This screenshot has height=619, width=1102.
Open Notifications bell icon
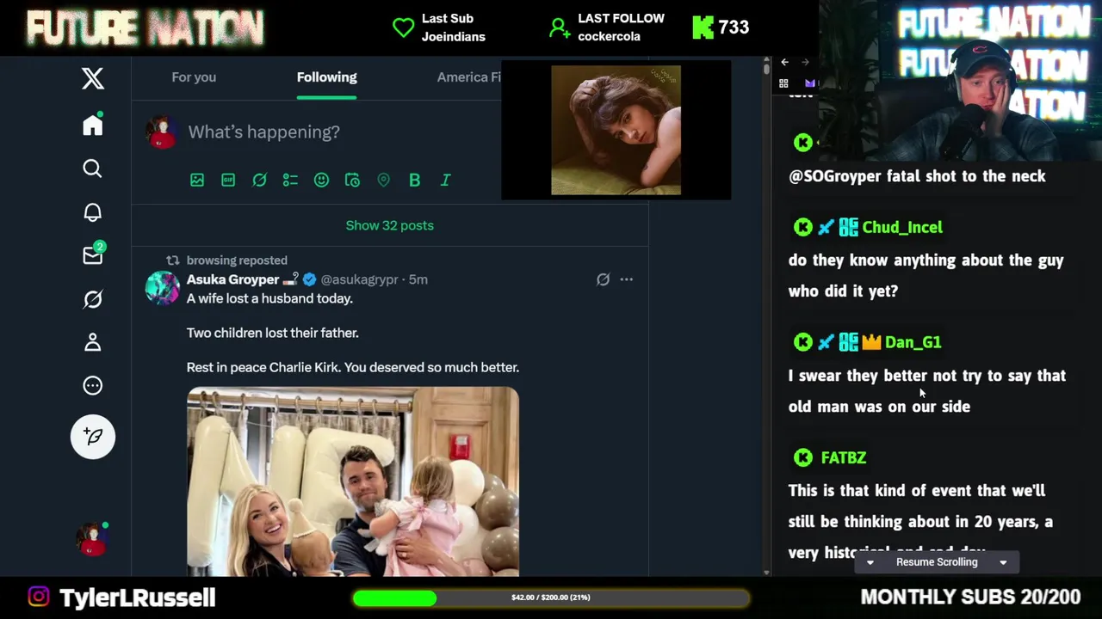pos(93,212)
